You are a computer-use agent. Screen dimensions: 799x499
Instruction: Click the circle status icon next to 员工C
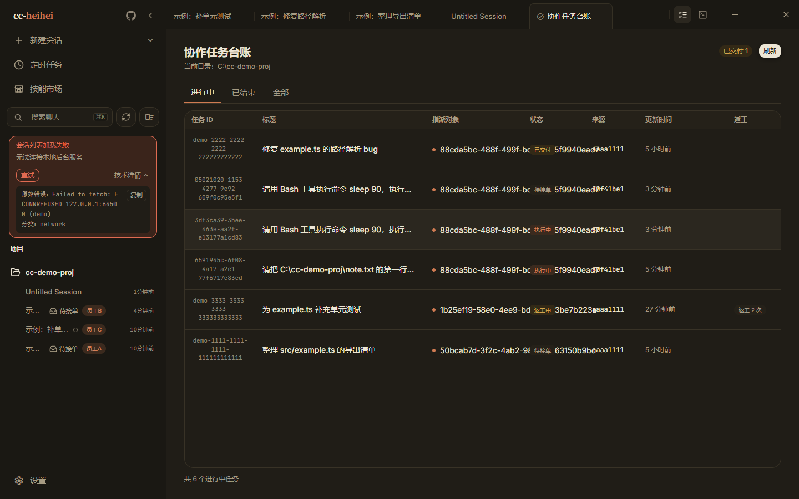(75, 330)
